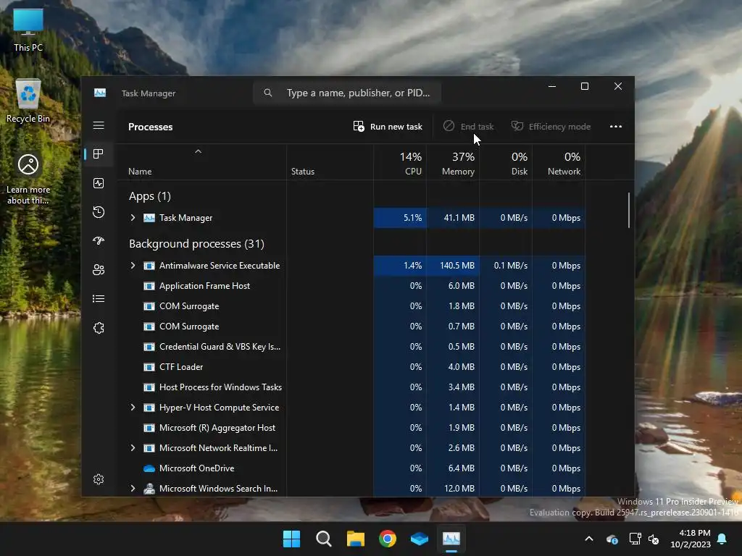This screenshot has height=556, width=742.
Task: Open the Performance page icon
Action: pos(99,183)
